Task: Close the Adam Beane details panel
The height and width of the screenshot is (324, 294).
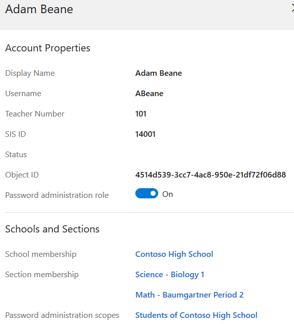Action: tap(292, 9)
